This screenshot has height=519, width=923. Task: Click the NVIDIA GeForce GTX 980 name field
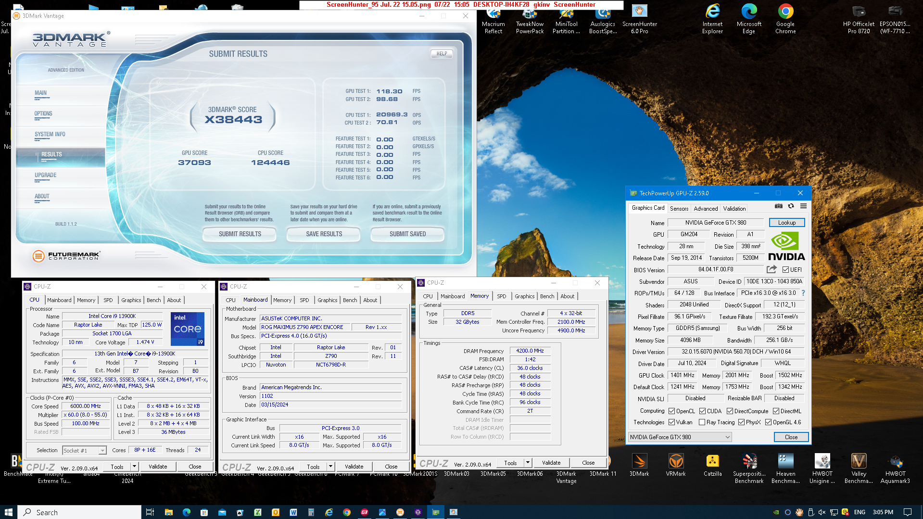715,222
